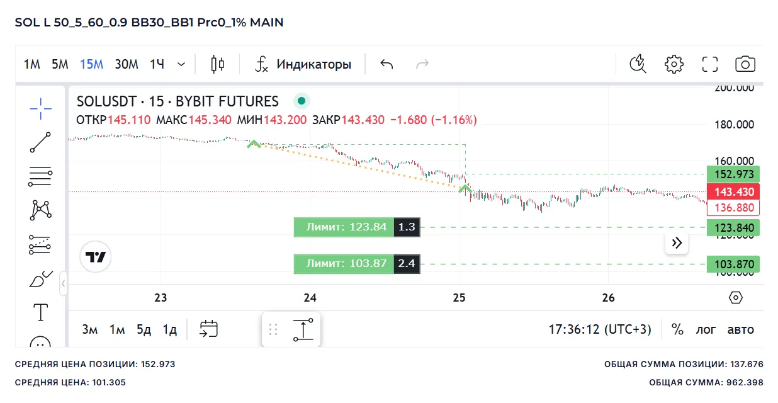This screenshot has height=403, width=778.
Task: Expand the timeframe dropdown chevron
Action: click(181, 64)
